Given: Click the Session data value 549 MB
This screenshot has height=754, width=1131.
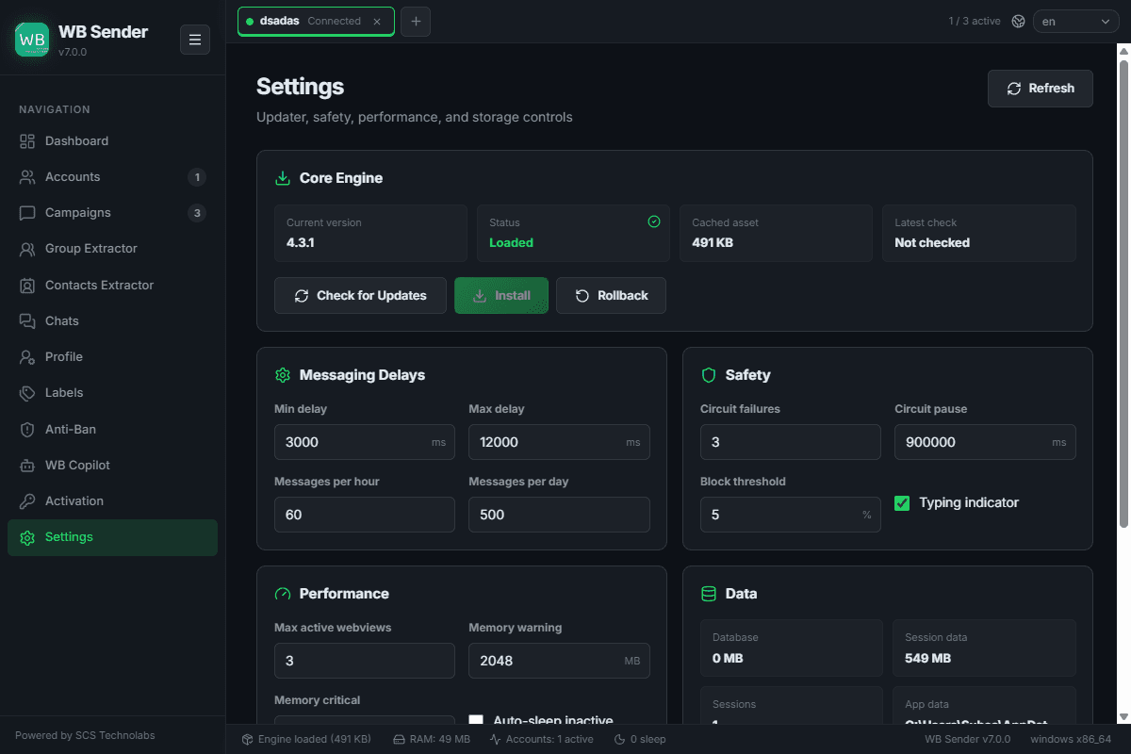Looking at the screenshot, I should pos(927,658).
